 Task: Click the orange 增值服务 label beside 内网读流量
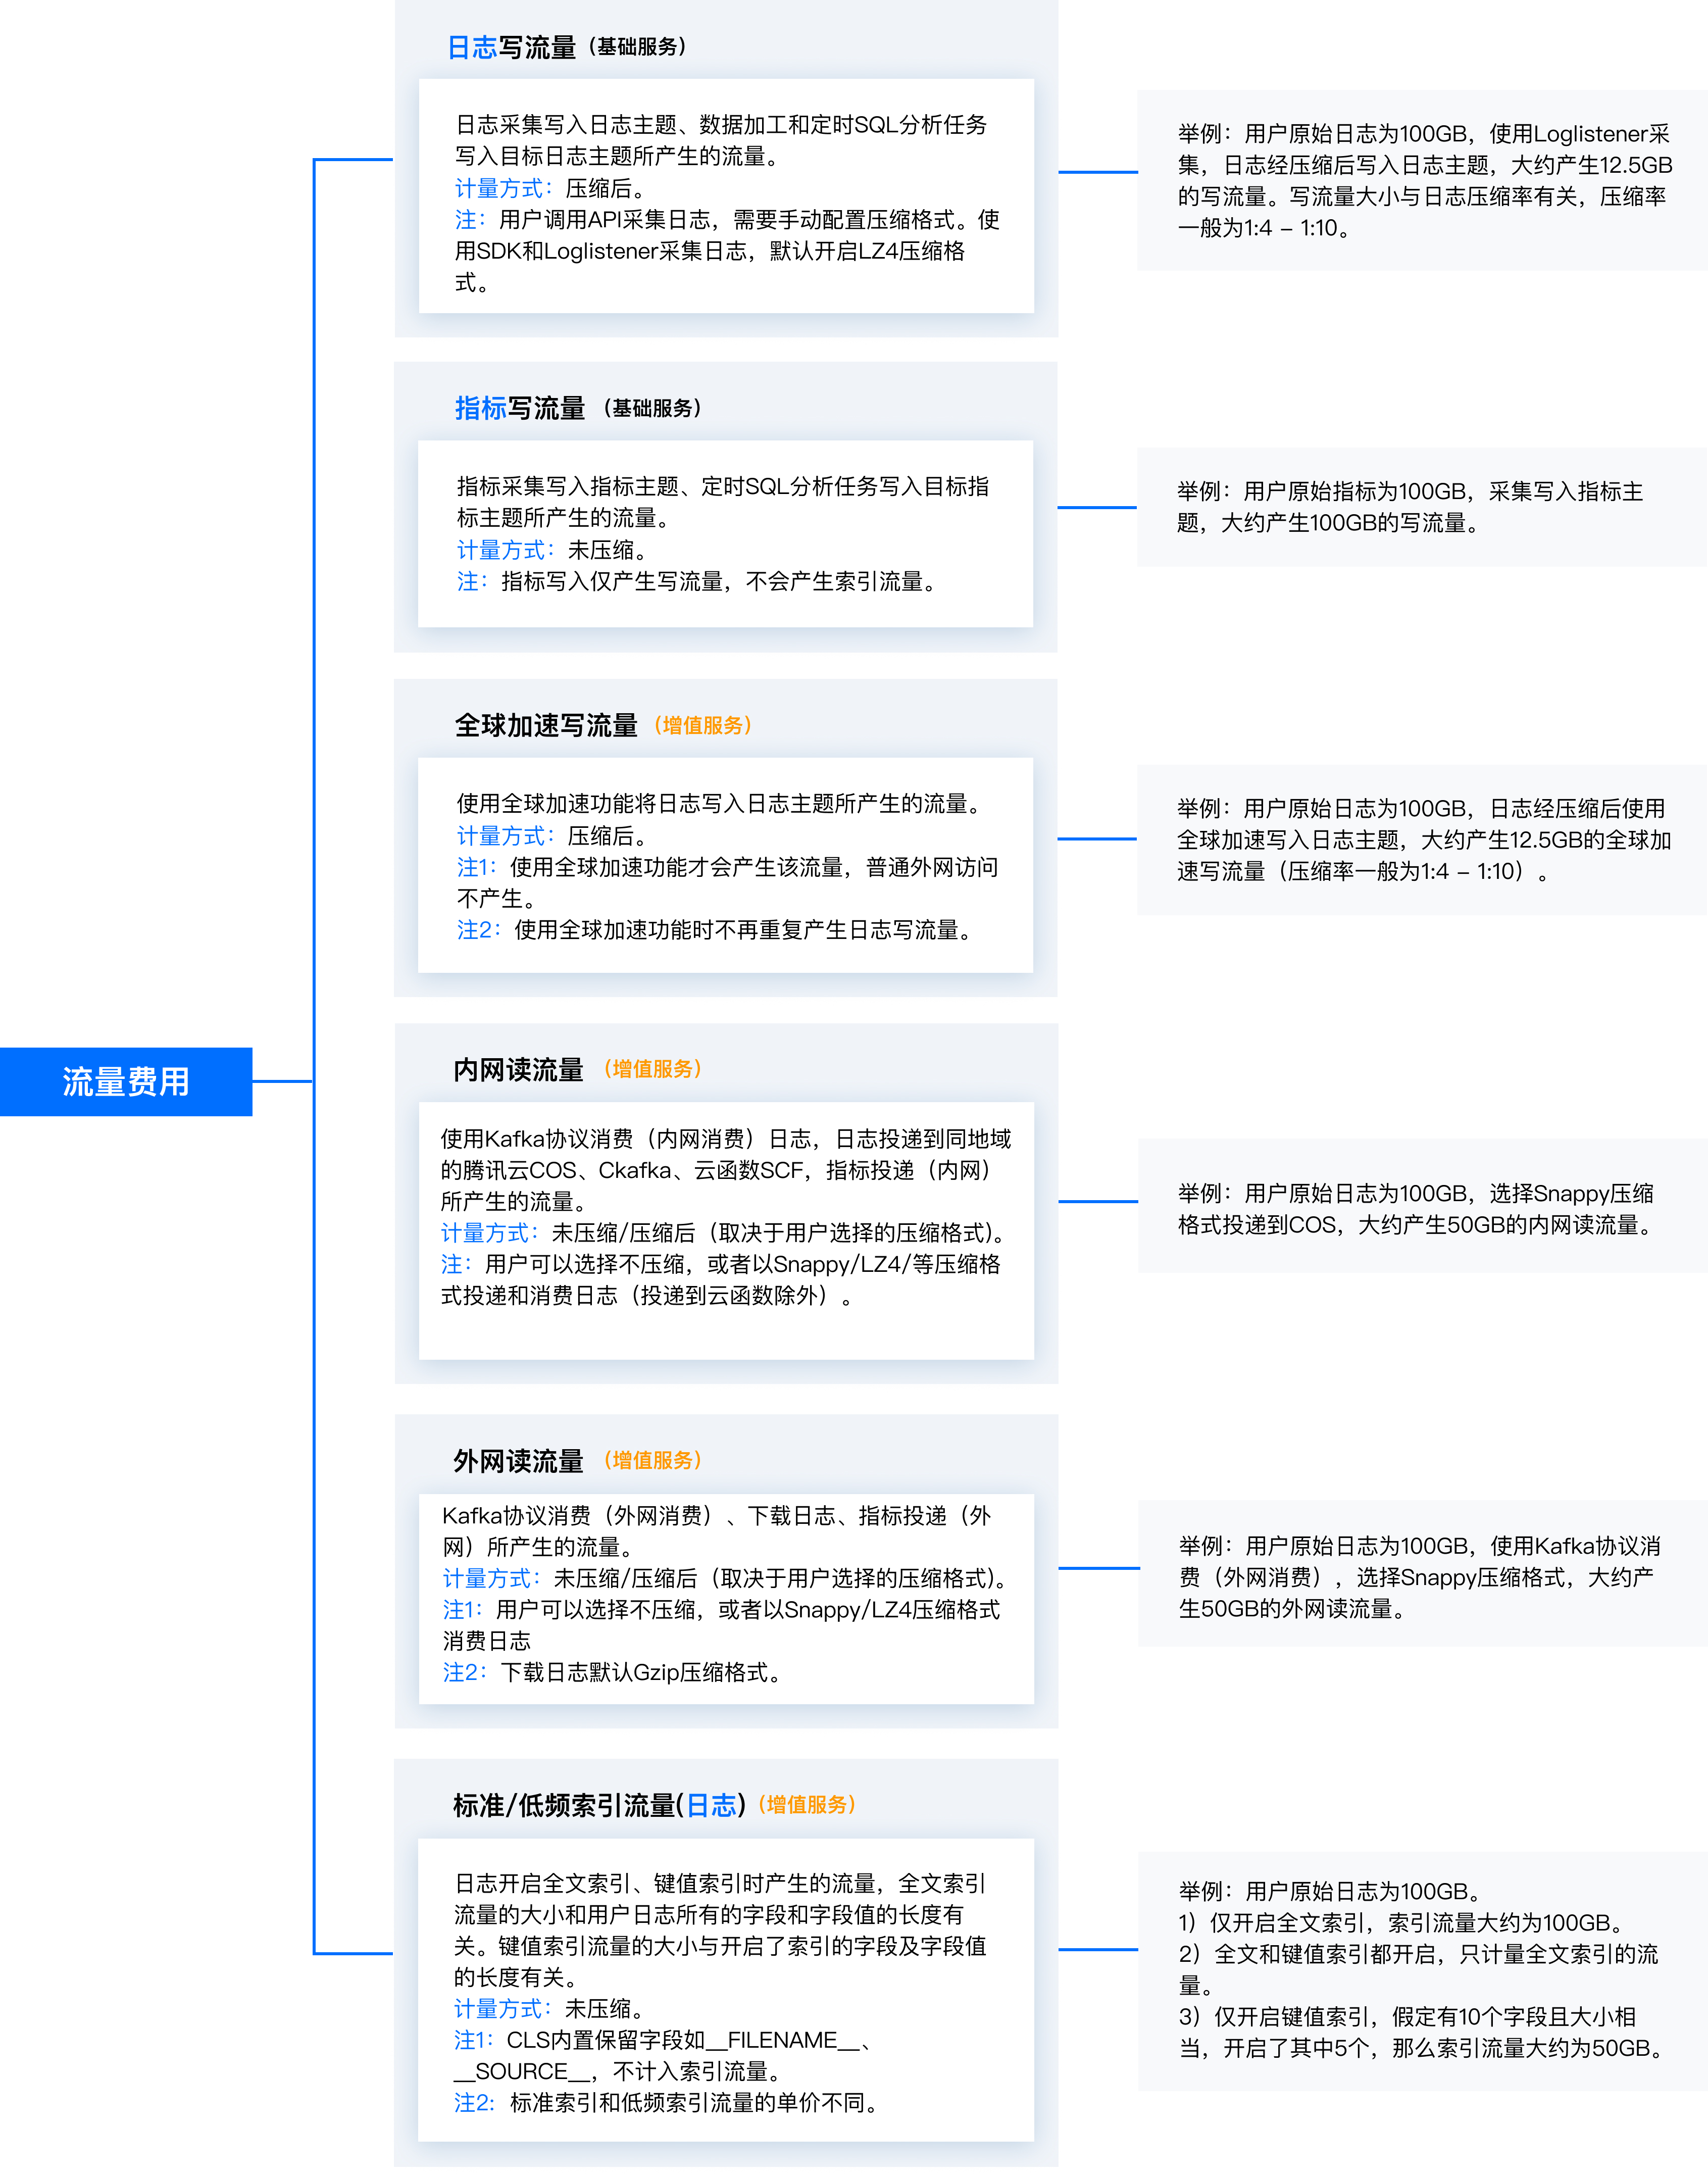(x=653, y=1069)
